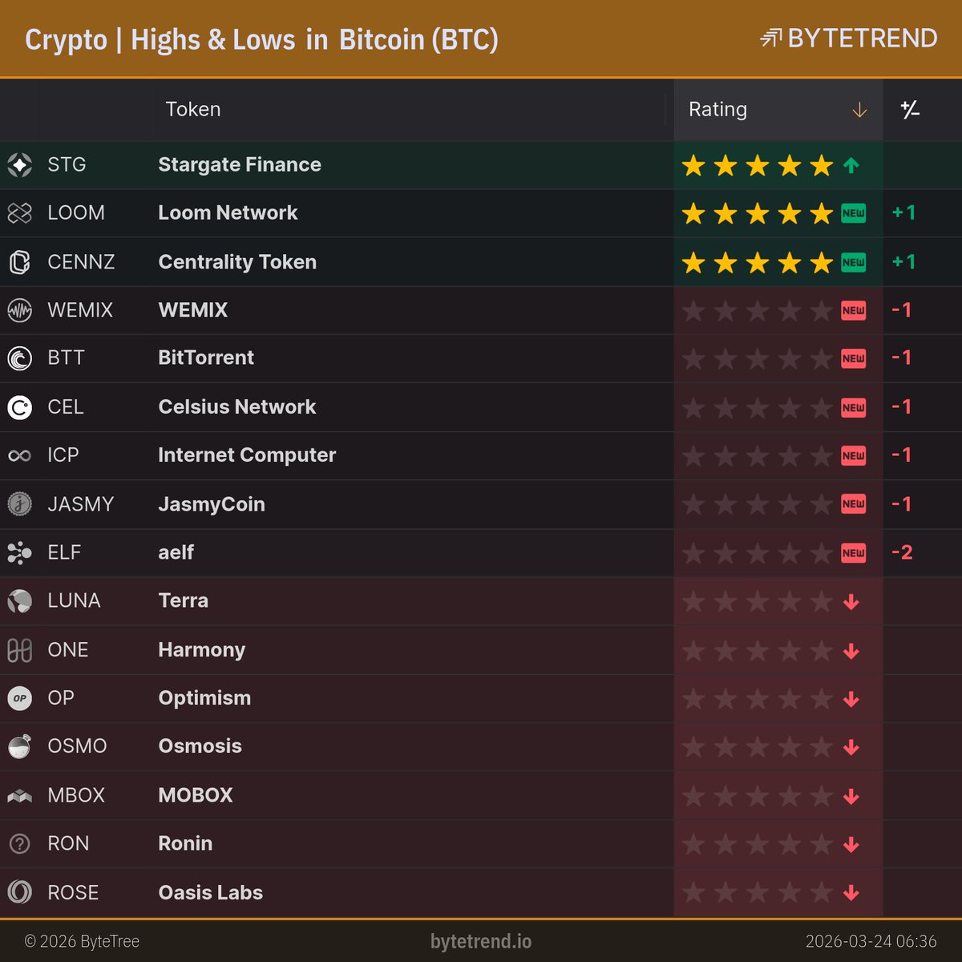Click the Internet Computer infinity logo
Viewport: 962px width, 962px height.
coord(19,455)
